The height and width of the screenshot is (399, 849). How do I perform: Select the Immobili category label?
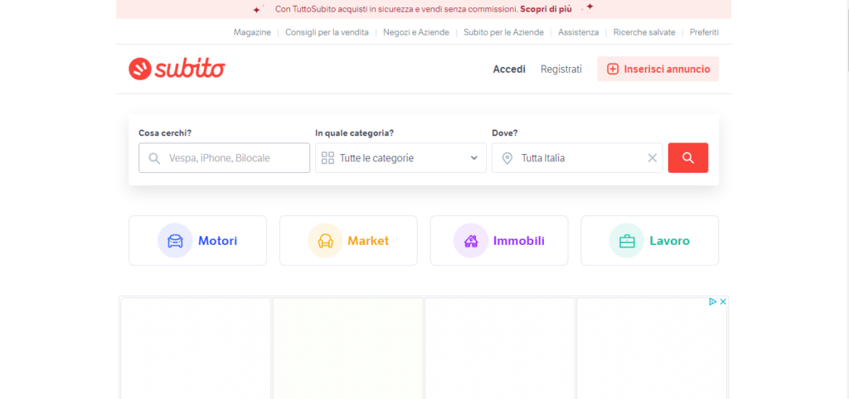click(519, 241)
